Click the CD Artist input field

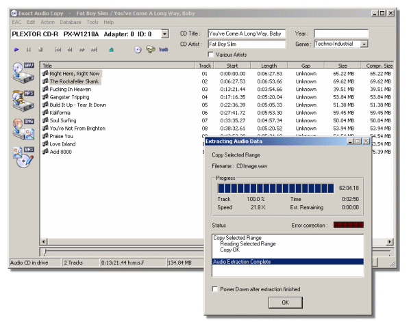pos(247,44)
